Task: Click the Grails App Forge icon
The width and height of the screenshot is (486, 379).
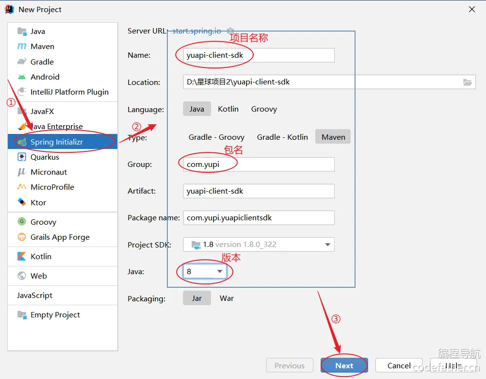Action: pyautogui.click(x=22, y=237)
